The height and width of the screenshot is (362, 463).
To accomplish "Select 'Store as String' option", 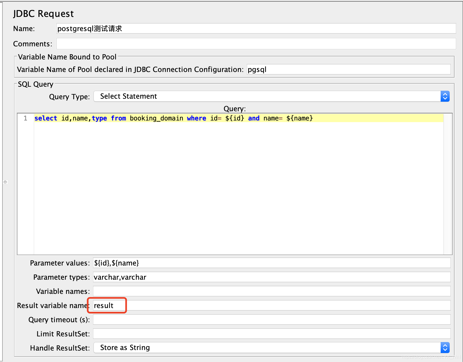I will pyautogui.click(x=125, y=348).
